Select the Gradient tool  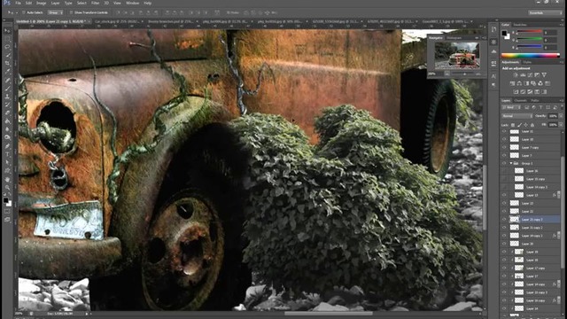(x=8, y=121)
